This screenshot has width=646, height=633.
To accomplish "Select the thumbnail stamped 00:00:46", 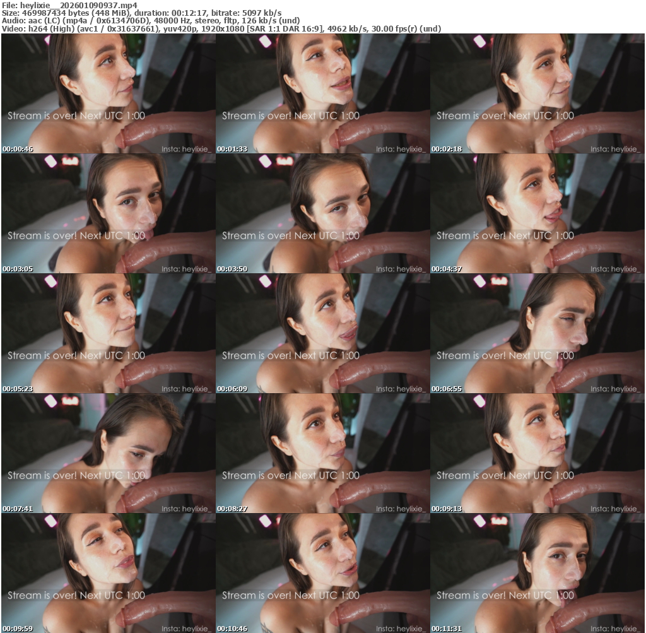I will [x=109, y=93].
